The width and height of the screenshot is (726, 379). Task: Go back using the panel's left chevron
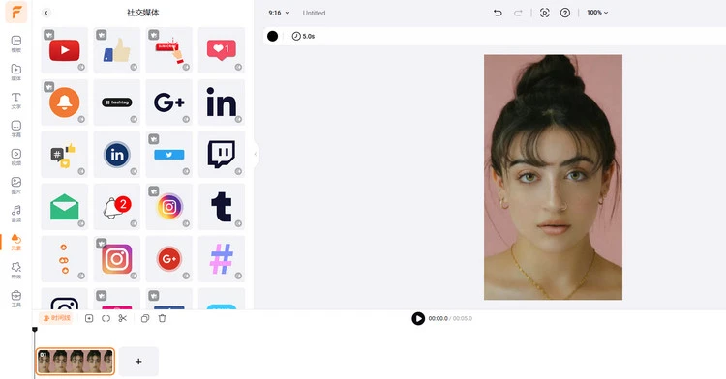click(x=46, y=13)
